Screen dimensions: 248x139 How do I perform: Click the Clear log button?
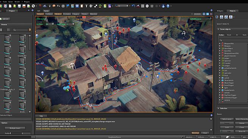point(205,133)
